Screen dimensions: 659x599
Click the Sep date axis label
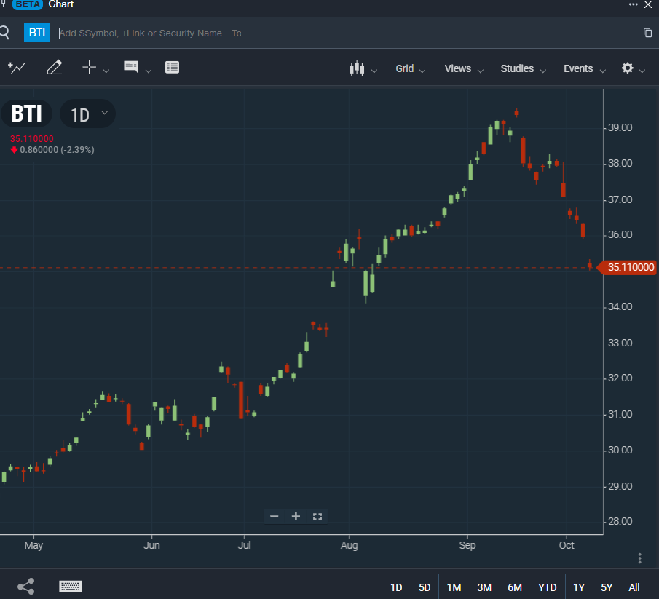[x=467, y=545]
